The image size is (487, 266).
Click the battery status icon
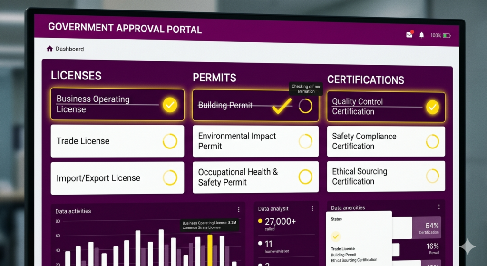[447, 36]
